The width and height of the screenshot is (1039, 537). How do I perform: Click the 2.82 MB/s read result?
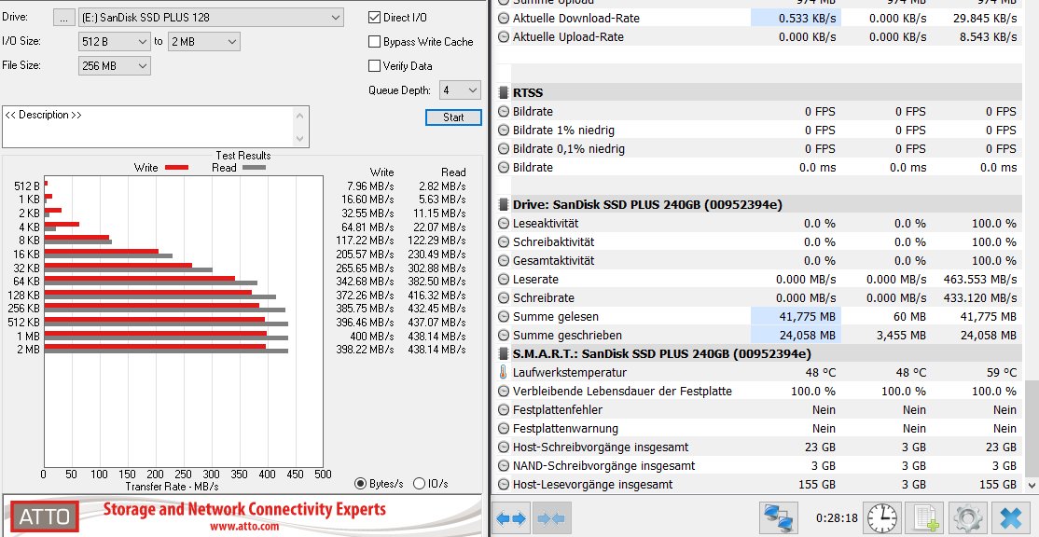[442, 186]
